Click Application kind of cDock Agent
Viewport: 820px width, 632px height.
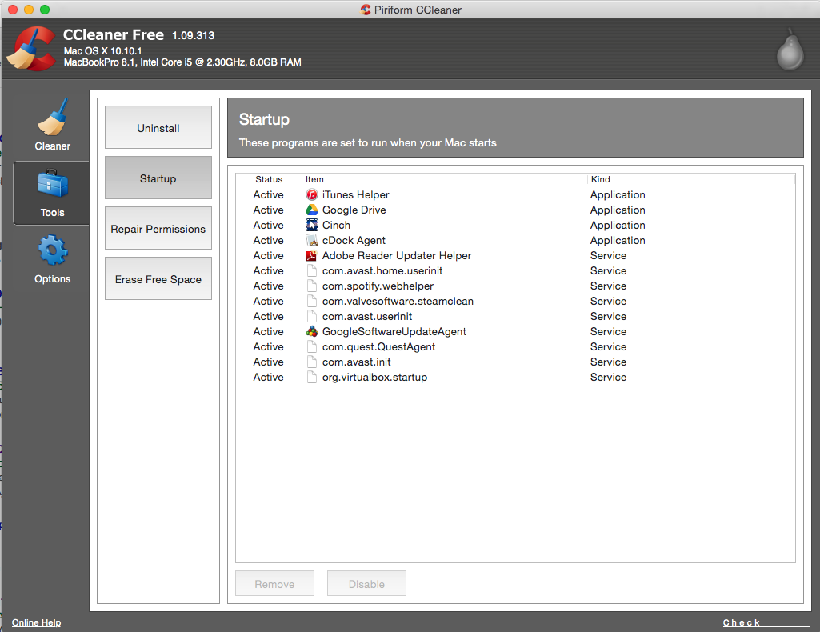(x=618, y=240)
